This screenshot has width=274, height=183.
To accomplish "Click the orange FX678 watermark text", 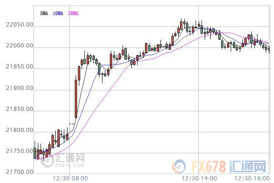I will pos(209,167).
